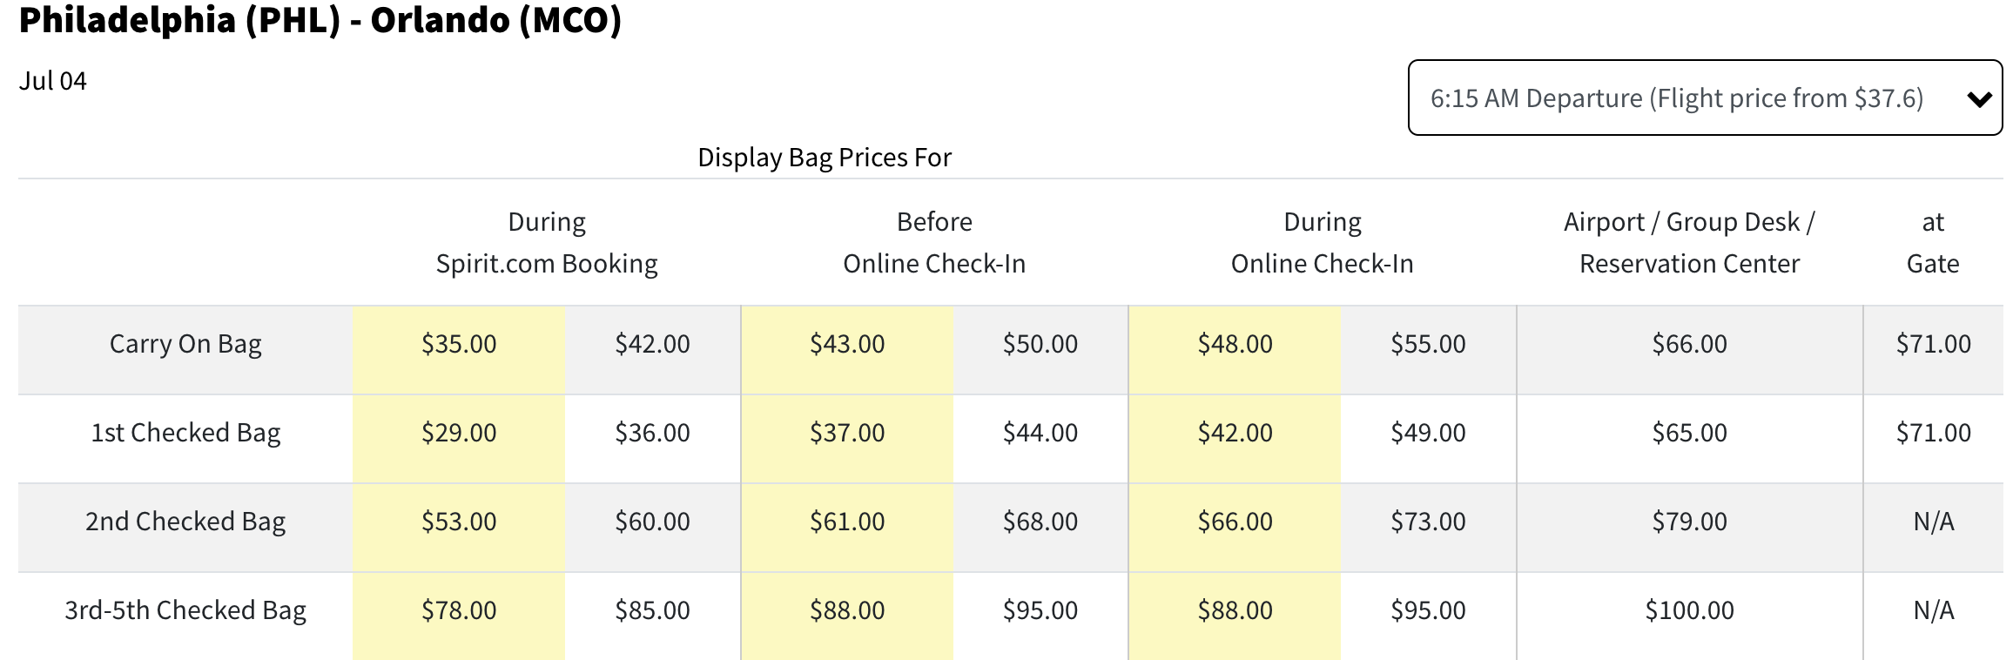Click the 2nd Checked Bag $79.00 price
The width and height of the screenshot is (2013, 660).
click(x=1689, y=522)
